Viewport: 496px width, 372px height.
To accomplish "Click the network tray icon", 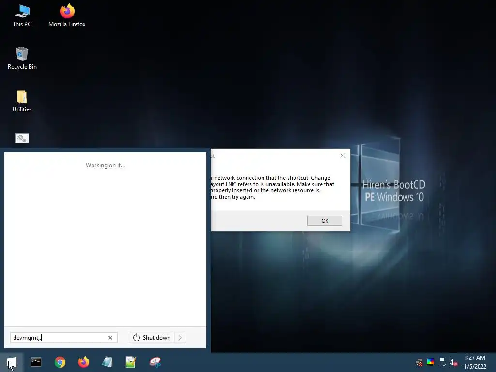I will 419,362.
